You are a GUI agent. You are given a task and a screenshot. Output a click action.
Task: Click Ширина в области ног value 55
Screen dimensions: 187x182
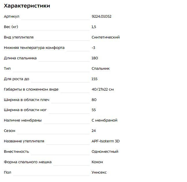94,110
